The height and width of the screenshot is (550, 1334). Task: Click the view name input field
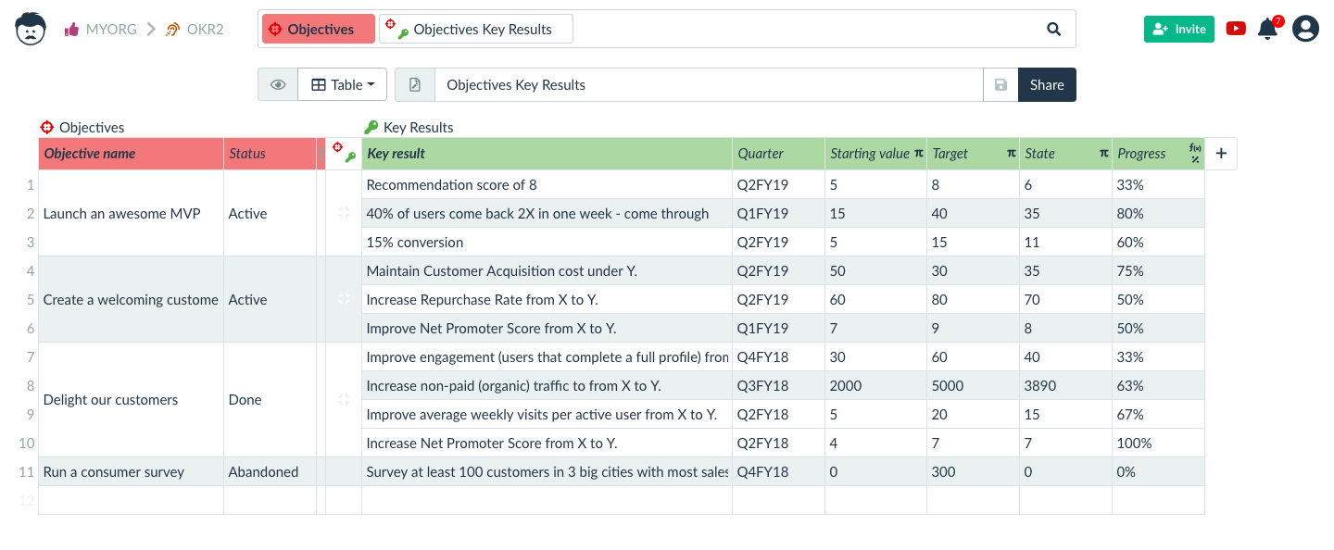709,85
